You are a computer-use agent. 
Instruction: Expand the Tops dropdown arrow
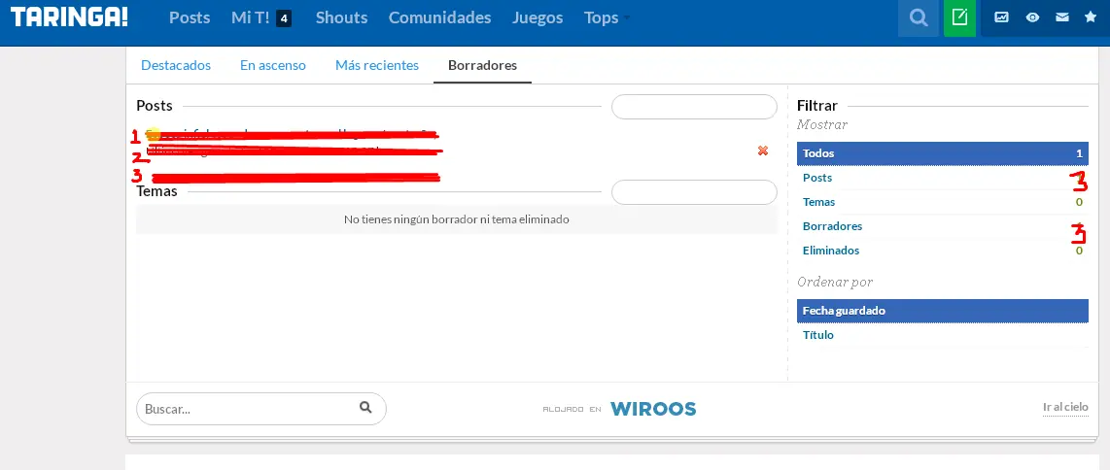(x=626, y=18)
